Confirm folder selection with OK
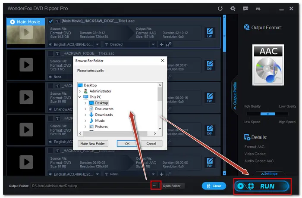Viewport: 302px width, 198px height. point(127,144)
